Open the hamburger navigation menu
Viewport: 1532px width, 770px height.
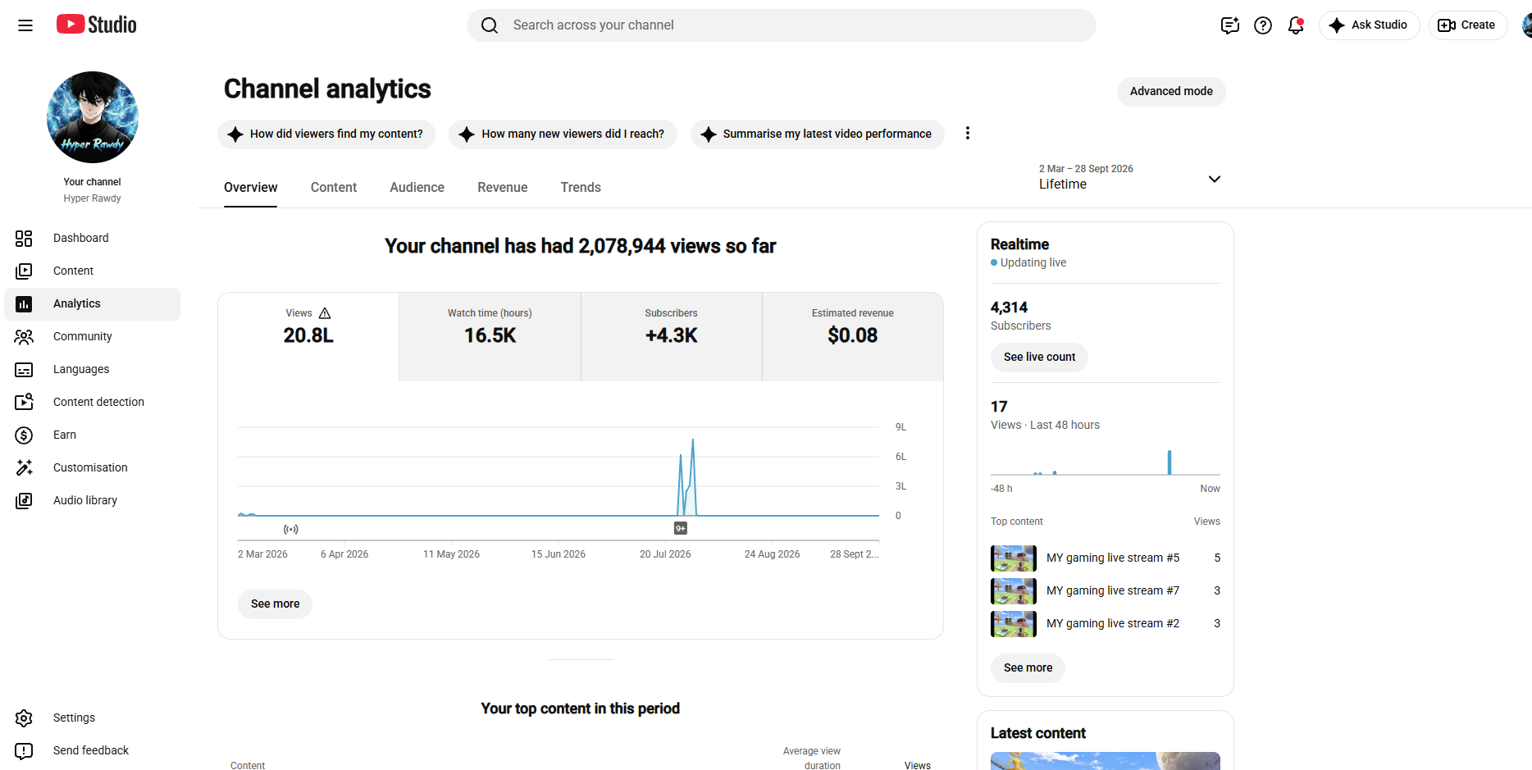(x=25, y=25)
